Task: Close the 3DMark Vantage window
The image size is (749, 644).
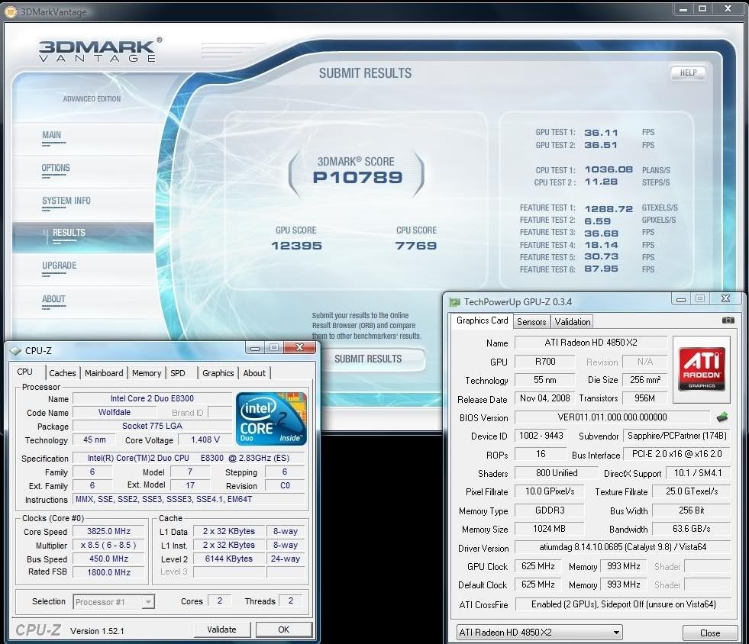Action: 728,8
